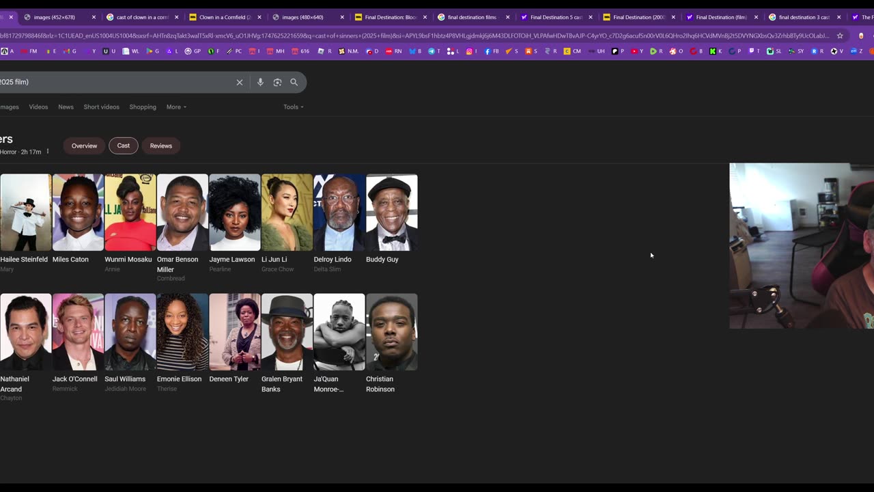This screenshot has width=874, height=492.
Task: Open Miles Caton's cast photo
Action: 78,213
